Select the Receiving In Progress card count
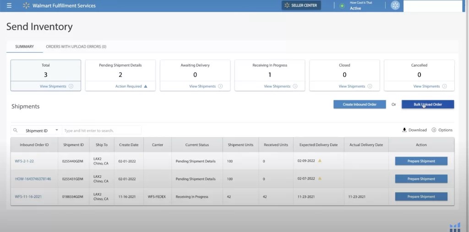The width and height of the screenshot is (469, 232). (x=270, y=74)
